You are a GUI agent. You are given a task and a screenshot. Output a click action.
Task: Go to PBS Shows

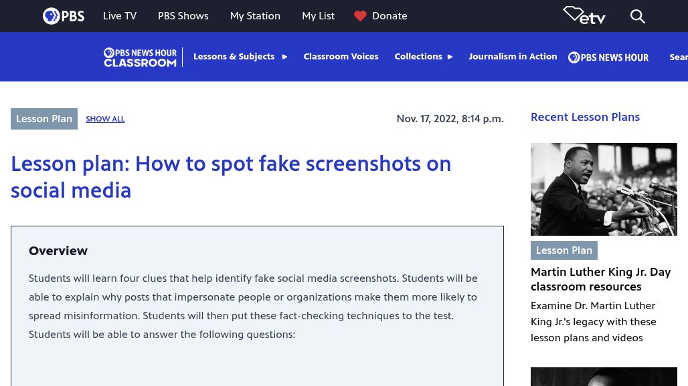tap(183, 16)
